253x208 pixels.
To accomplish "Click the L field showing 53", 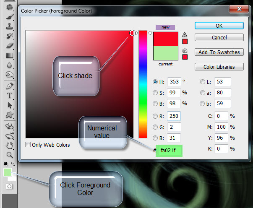I will (223, 82).
